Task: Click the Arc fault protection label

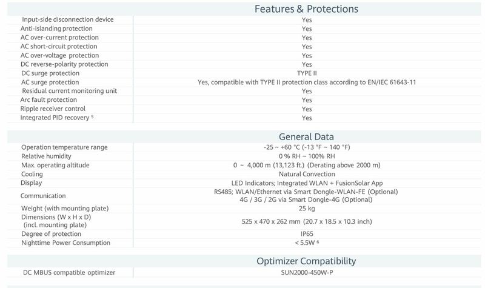Action: 48,100
